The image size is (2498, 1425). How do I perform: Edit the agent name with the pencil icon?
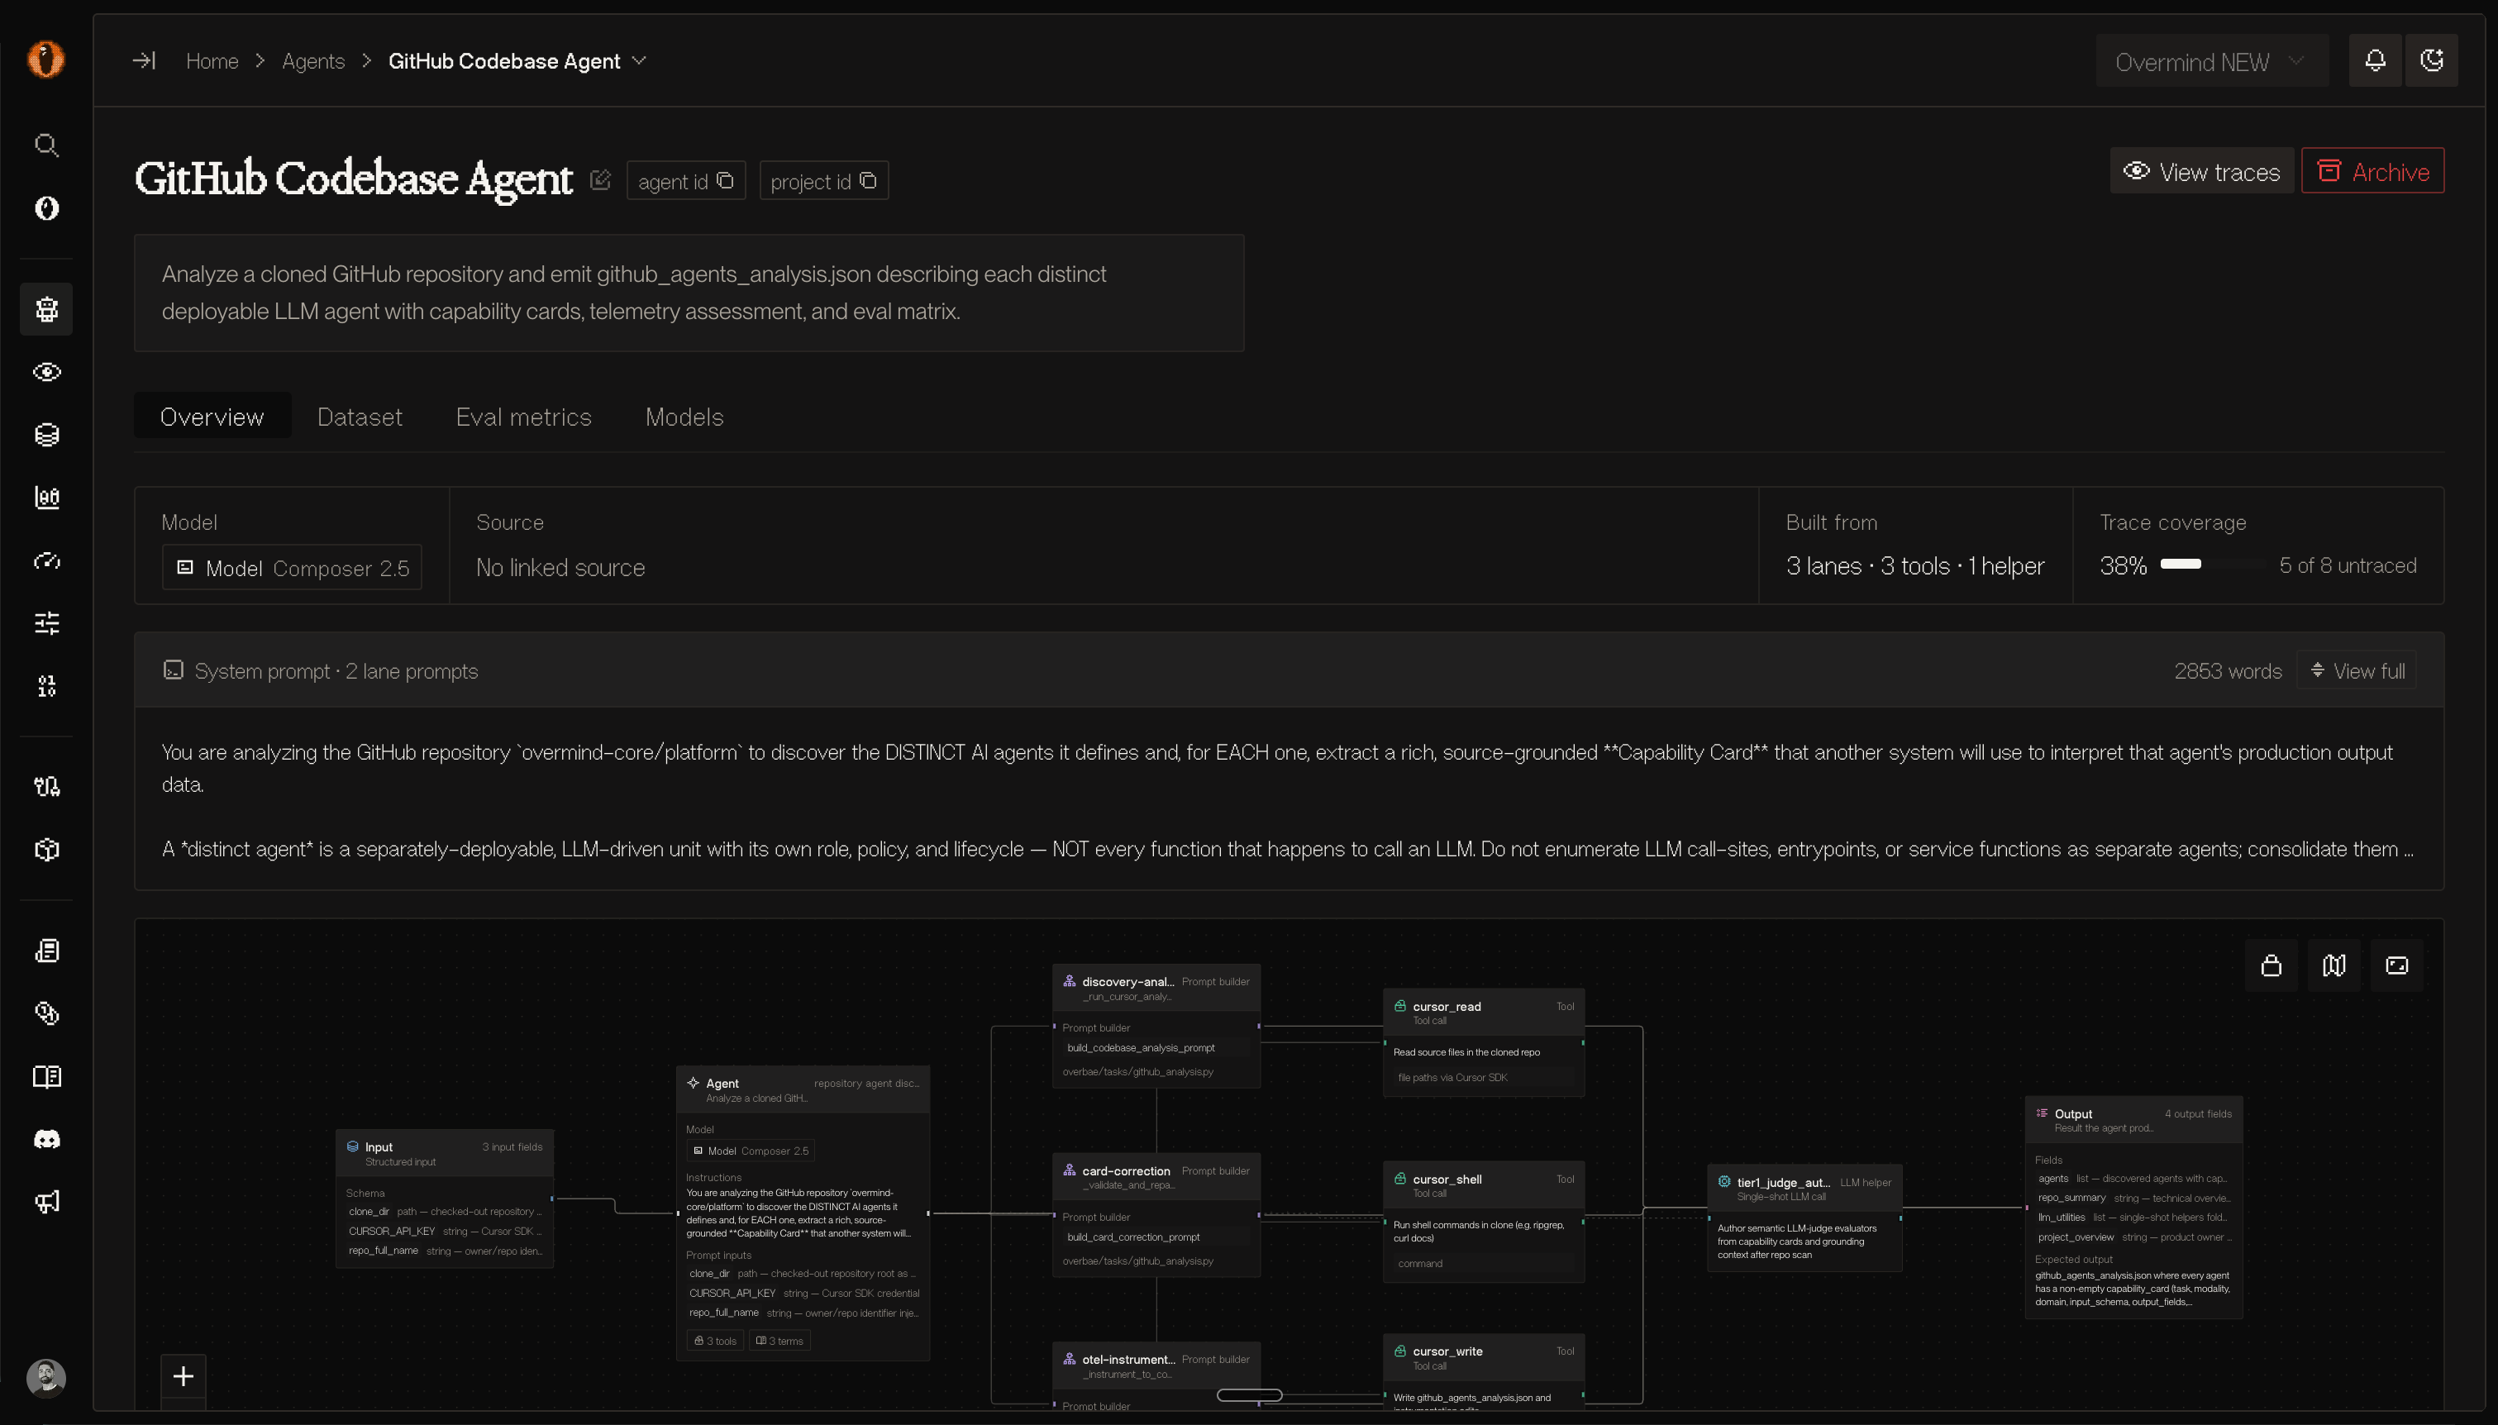point(600,180)
